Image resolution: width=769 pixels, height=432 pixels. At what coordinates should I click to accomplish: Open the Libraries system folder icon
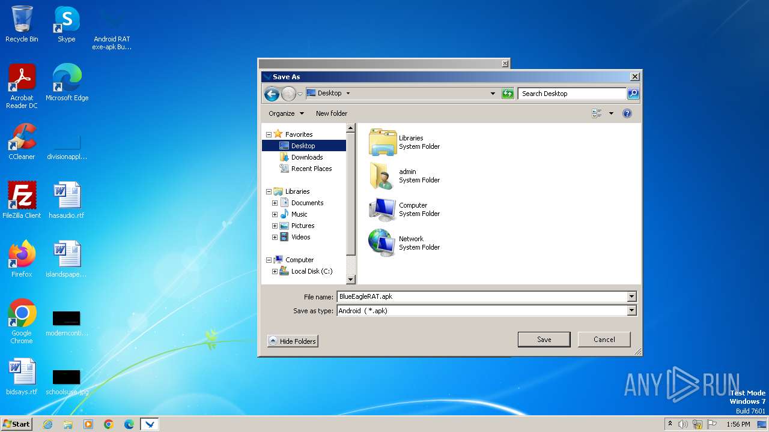coord(383,142)
